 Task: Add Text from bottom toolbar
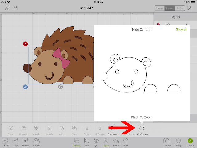[15, 142]
